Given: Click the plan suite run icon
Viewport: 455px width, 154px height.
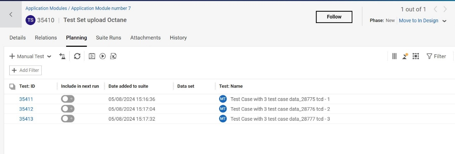Looking at the screenshot, I should [92, 56].
